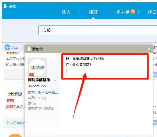Image resolution: width=157 pixels, height=137 pixels.
Task: Open the 找主播 tab
Action: pyautogui.click(x=123, y=12)
